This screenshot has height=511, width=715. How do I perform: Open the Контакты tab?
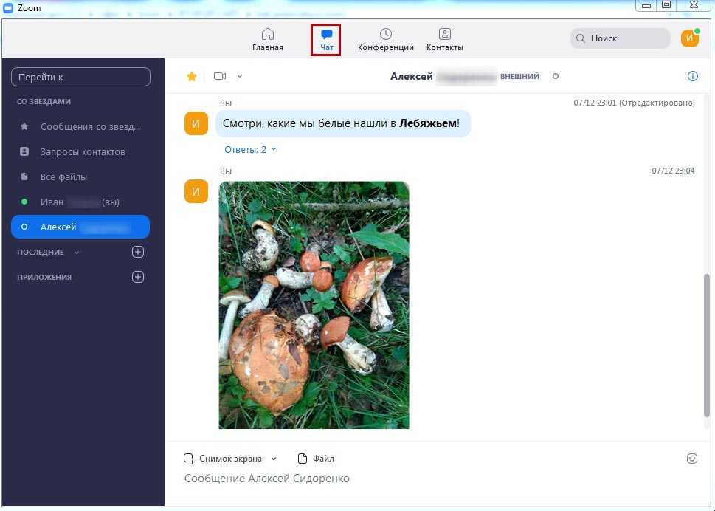pos(444,40)
